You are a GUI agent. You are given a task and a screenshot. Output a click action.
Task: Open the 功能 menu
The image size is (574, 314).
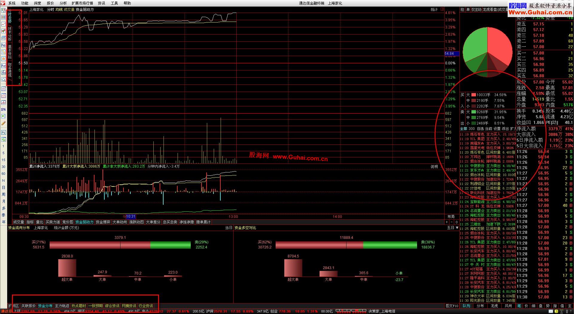25,3
